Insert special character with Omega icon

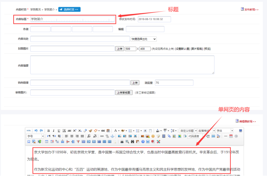click(x=29, y=141)
